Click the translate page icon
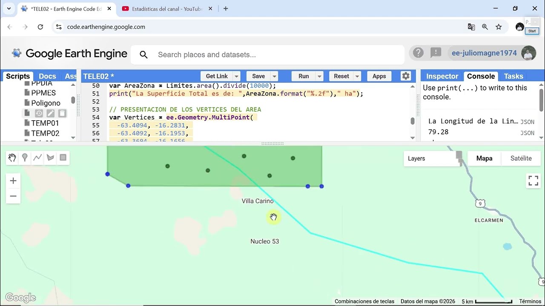 pos(471,27)
